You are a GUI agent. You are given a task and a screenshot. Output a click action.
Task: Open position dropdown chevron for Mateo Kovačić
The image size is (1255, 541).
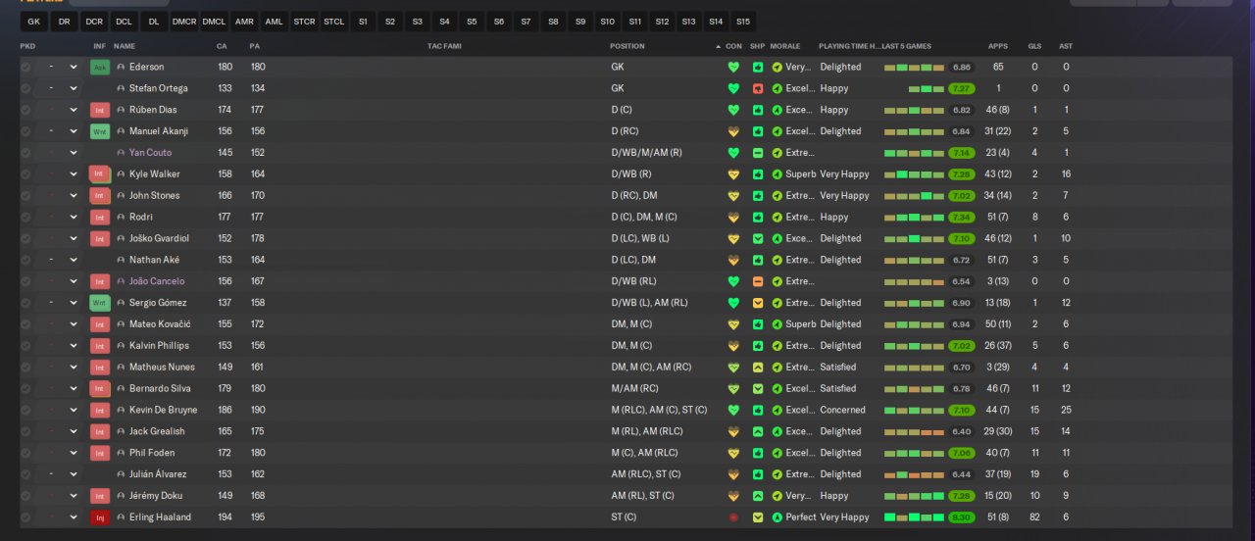click(73, 324)
